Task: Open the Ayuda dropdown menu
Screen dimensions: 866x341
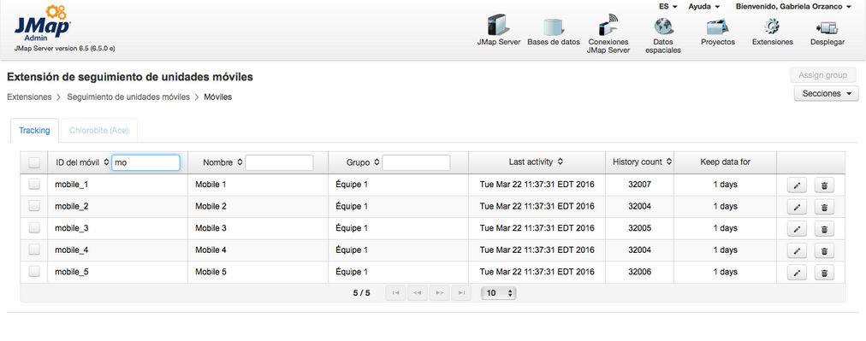Action: coord(704,7)
